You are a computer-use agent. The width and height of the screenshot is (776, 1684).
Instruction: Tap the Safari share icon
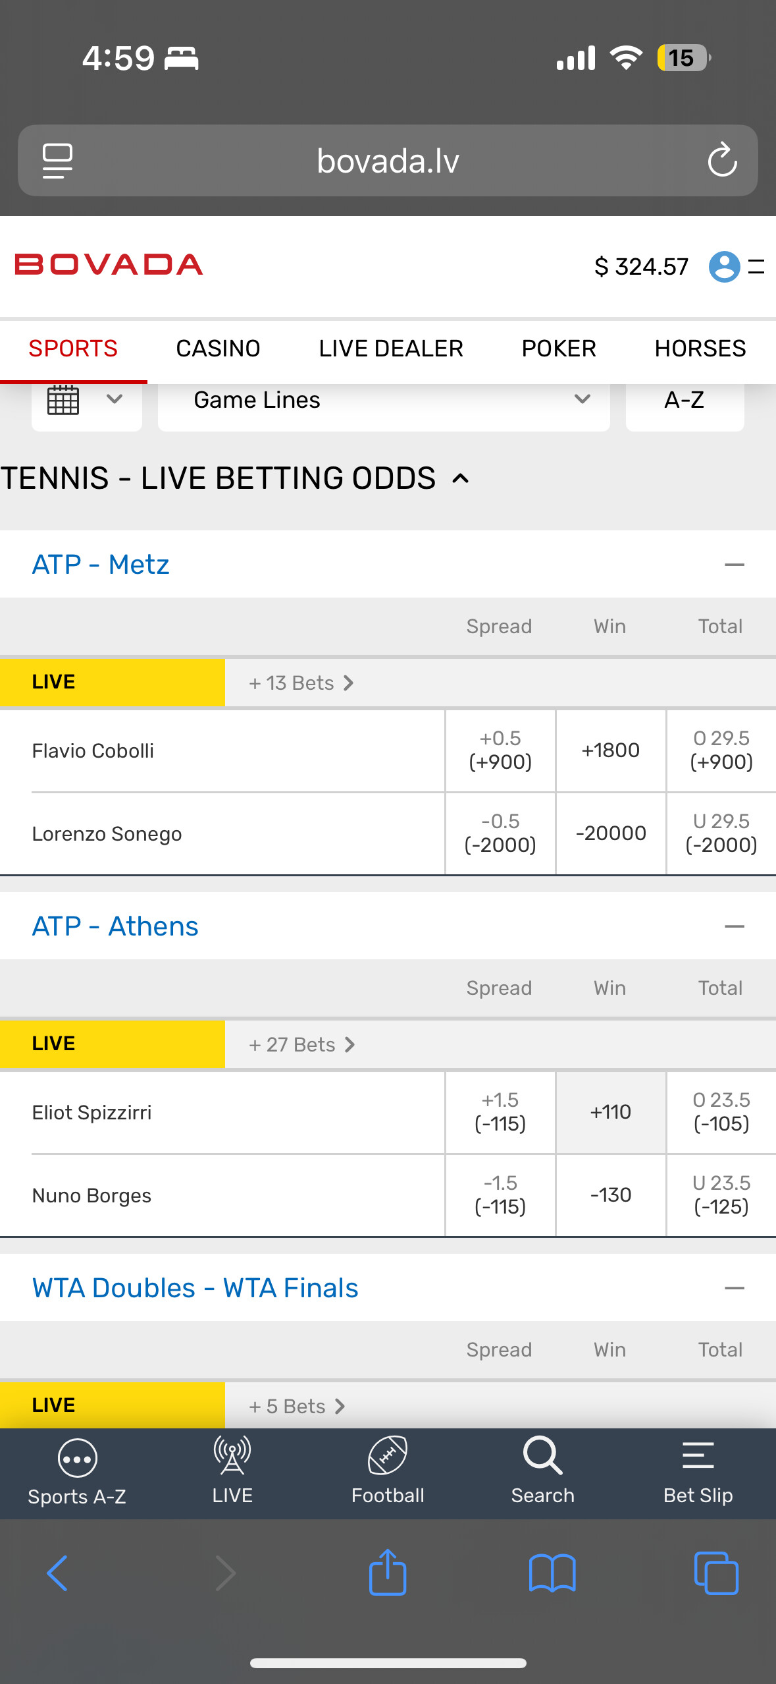[x=388, y=1573]
